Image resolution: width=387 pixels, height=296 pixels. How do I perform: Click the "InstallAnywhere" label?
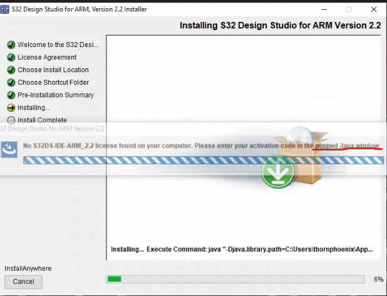tap(28, 268)
